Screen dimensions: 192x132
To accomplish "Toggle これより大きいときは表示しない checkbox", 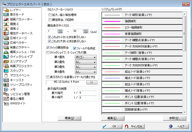I will coord(49,41).
